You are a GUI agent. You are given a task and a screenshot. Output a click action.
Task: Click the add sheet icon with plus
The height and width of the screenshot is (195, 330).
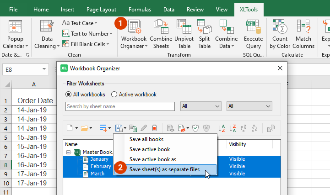coord(103,128)
